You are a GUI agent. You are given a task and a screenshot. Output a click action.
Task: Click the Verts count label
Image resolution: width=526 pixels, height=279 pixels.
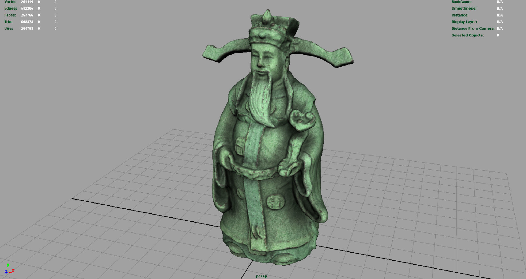coord(10,2)
